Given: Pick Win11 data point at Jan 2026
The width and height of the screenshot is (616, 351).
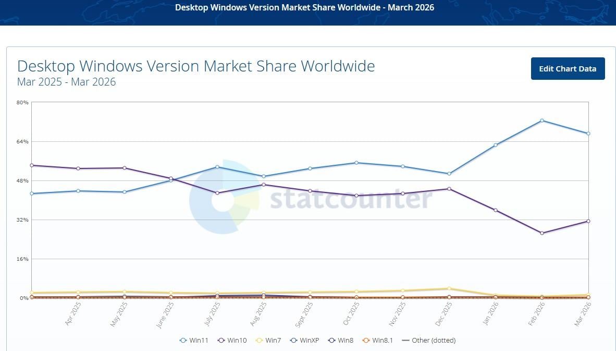Looking at the screenshot, I should [x=496, y=145].
